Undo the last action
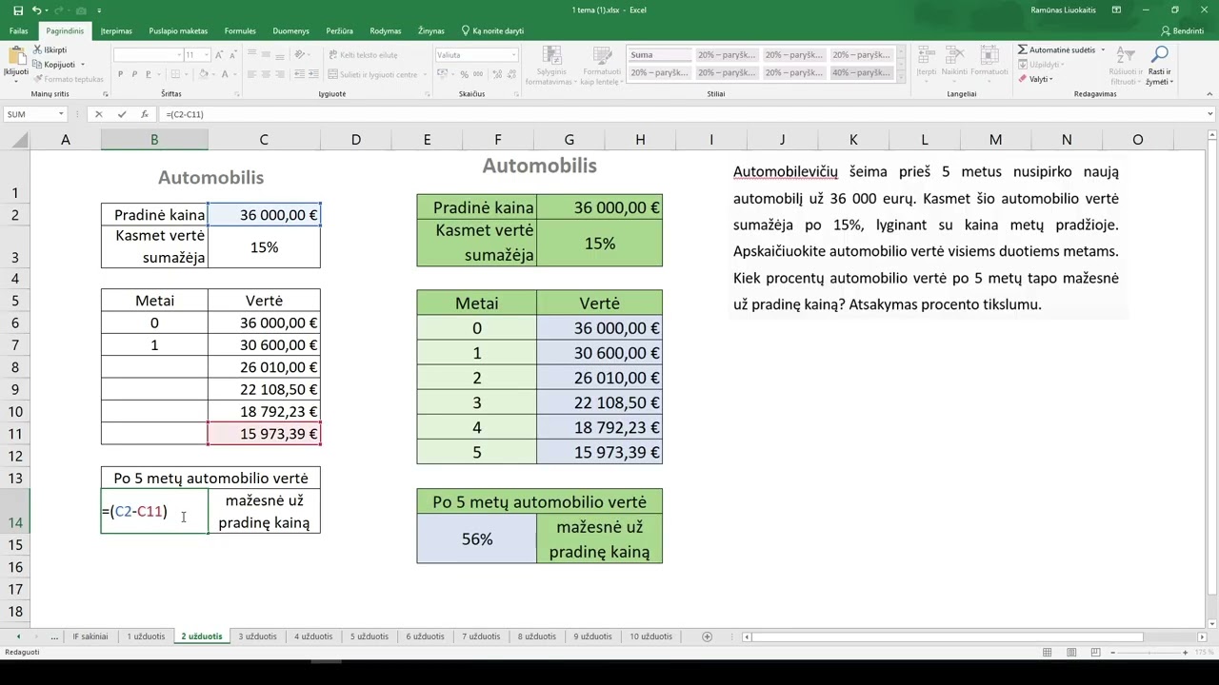 [36, 10]
